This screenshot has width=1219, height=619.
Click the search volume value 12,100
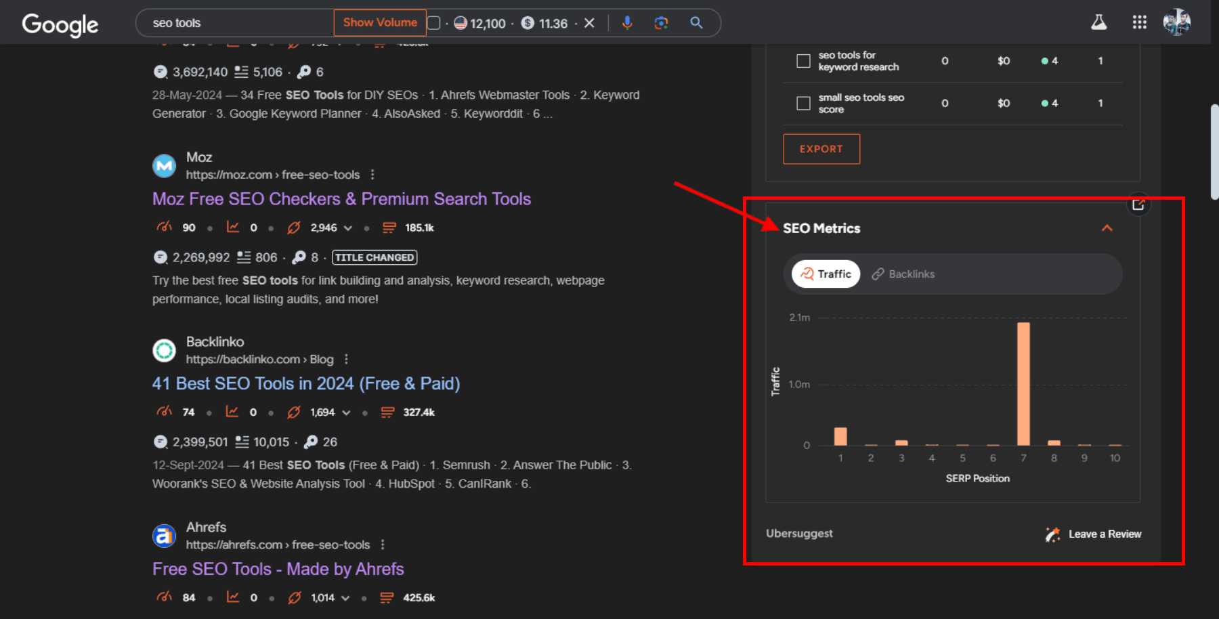click(488, 24)
